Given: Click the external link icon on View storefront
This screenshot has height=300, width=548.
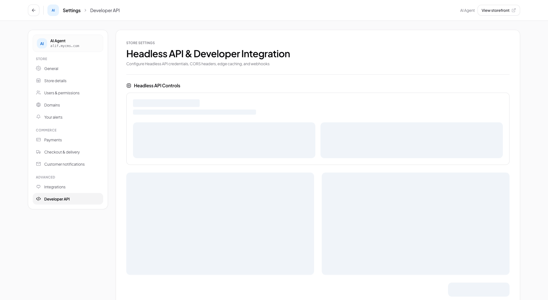Looking at the screenshot, I should pyautogui.click(x=514, y=10).
